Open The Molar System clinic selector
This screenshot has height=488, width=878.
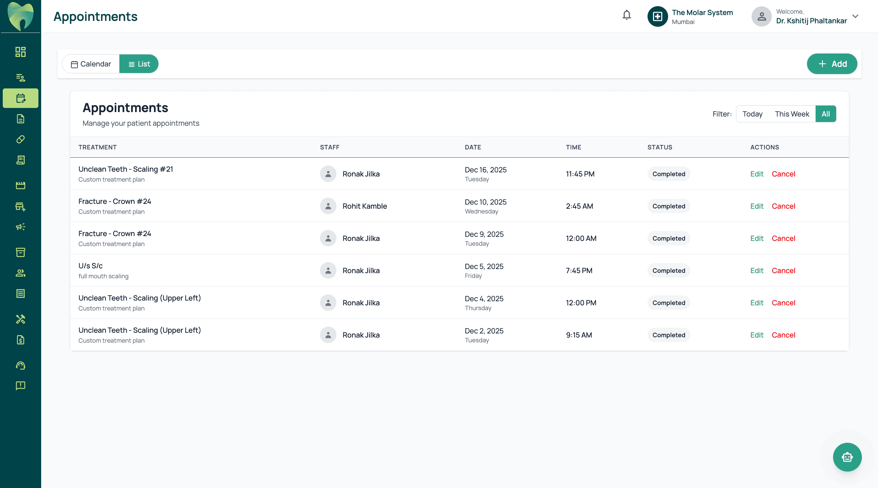[690, 16]
